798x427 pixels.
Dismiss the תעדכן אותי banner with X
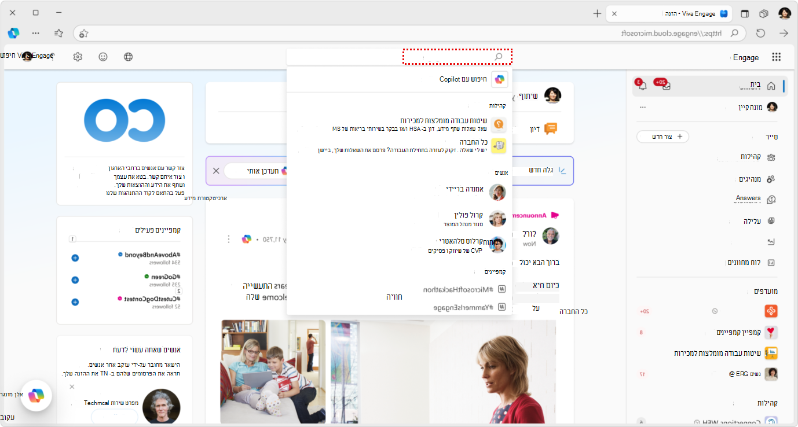(216, 171)
